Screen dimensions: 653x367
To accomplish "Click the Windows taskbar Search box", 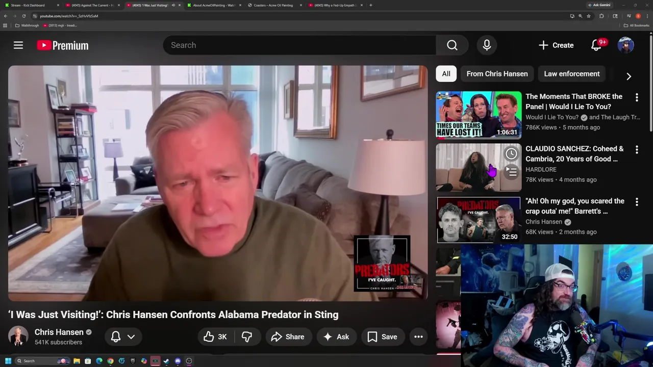I will [x=42, y=361].
